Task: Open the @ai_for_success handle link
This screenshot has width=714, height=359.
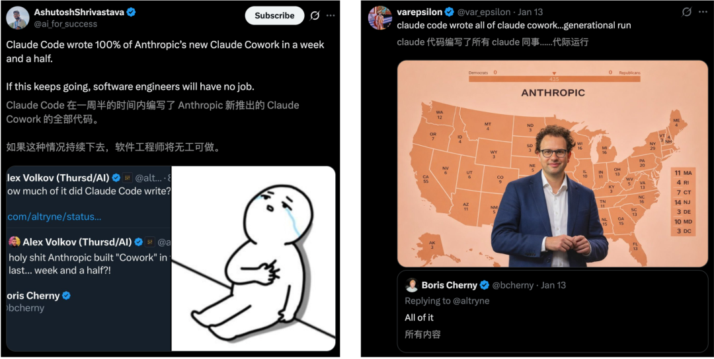Action: pos(65,24)
